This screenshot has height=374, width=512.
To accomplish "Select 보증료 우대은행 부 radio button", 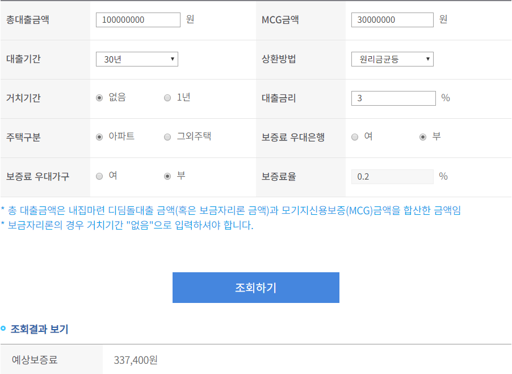I will [x=423, y=137].
